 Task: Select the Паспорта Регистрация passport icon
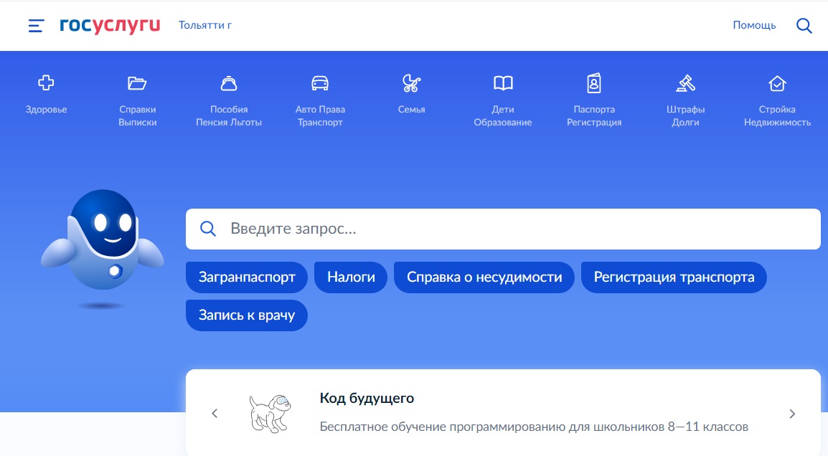tap(594, 83)
